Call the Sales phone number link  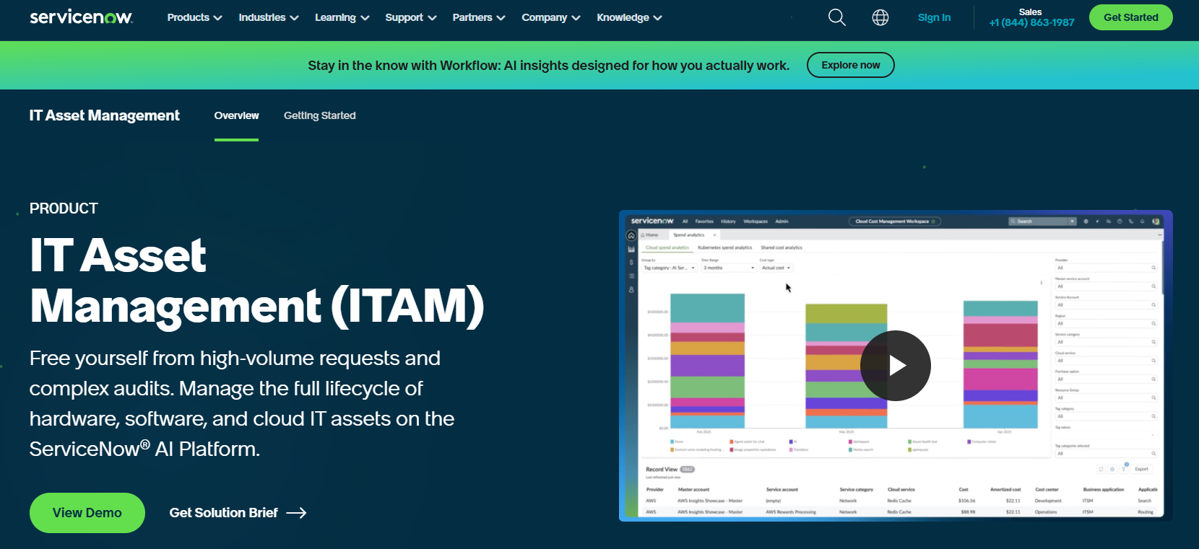pos(1031,22)
